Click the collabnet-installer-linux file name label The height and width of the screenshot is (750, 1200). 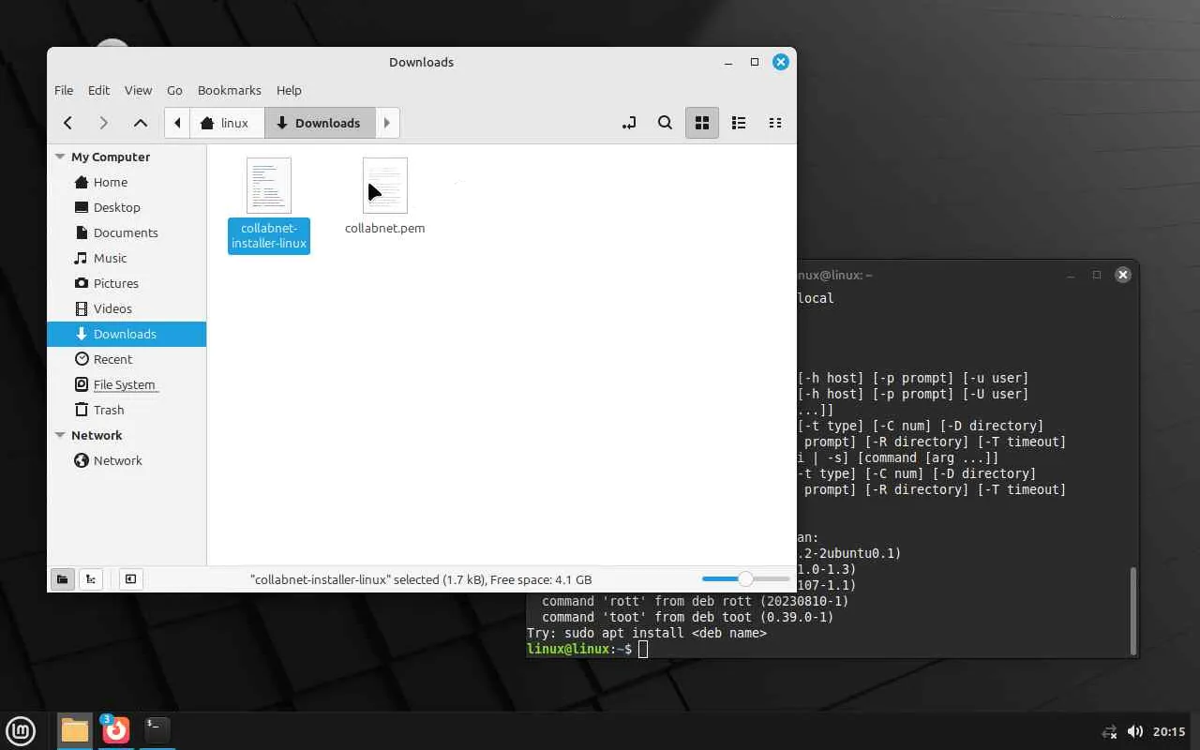269,236
